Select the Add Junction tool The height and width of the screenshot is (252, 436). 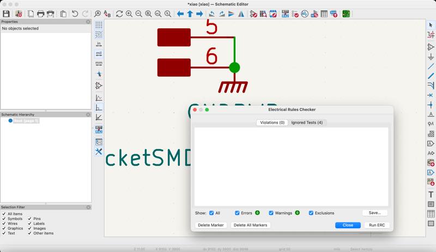click(431, 105)
